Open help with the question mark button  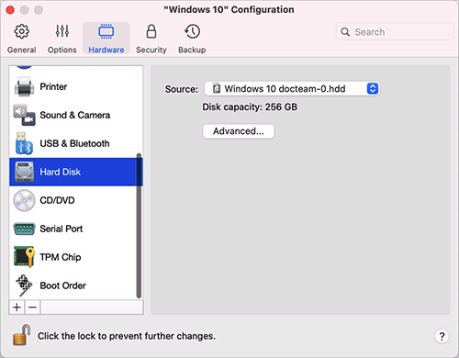(442, 337)
